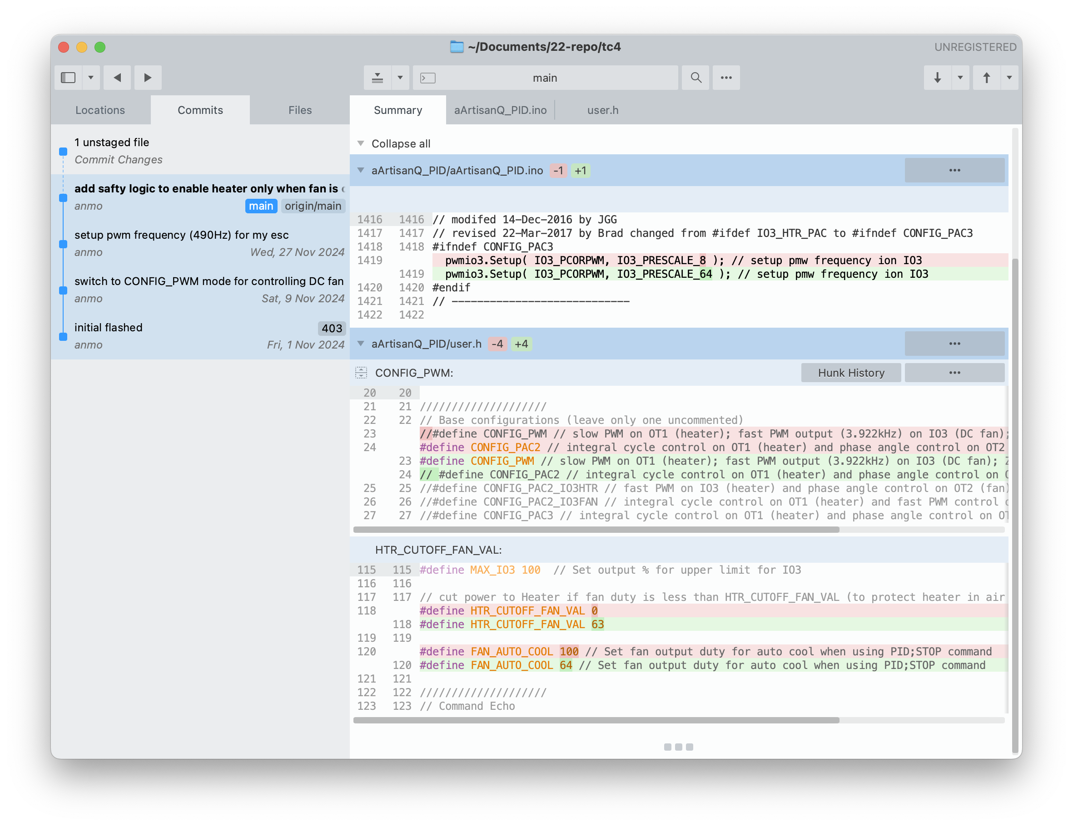Image resolution: width=1073 pixels, height=826 pixels.
Task: Click the -1 deletions badge on aArtisanQ_PID.ino
Action: click(558, 171)
